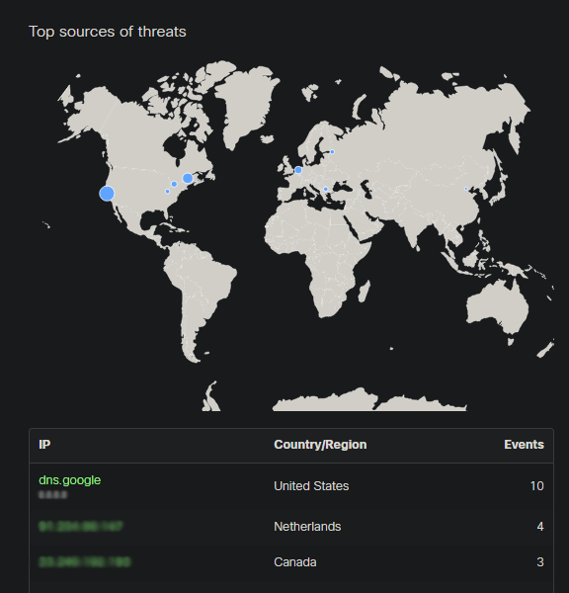The width and height of the screenshot is (569, 593).
Task: Open the blurred Canada IP address link
Action: (85, 562)
